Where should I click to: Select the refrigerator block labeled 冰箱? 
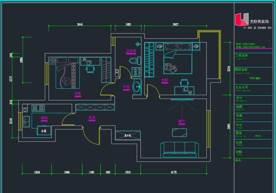tap(44, 131)
